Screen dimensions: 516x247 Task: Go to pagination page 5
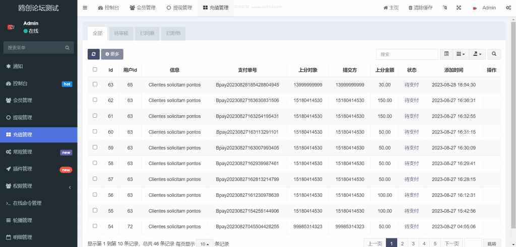435,243
